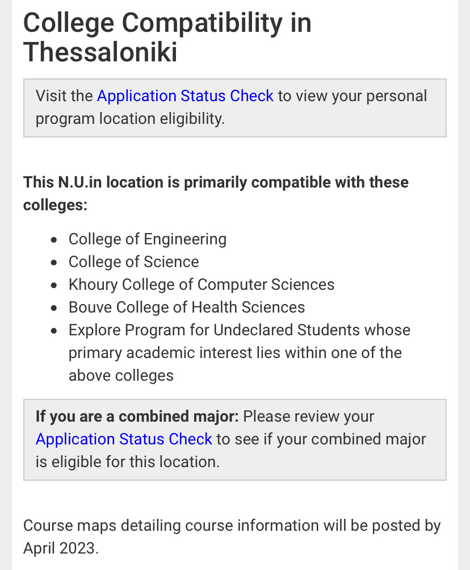The image size is (470, 570).
Task: Open the Application Status Check link after "Visit the"
Action: click(x=185, y=96)
